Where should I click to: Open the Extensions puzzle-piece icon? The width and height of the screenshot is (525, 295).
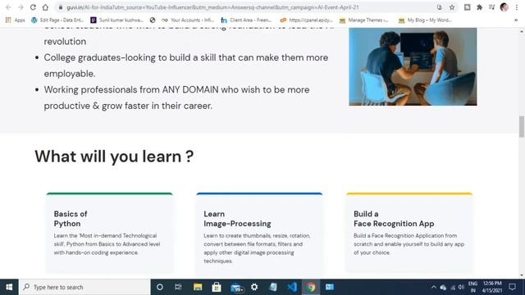point(479,7)
